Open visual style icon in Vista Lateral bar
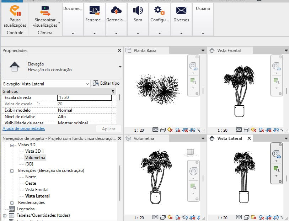 [x=246, y=217]
